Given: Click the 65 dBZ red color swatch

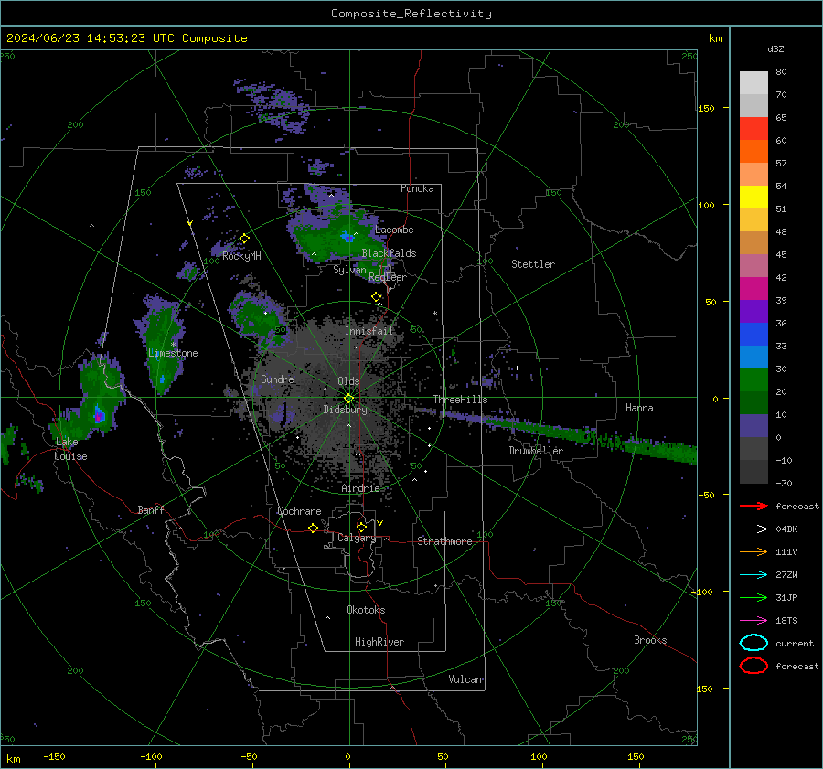Looking at the screenshot, I should coord(754,129).
